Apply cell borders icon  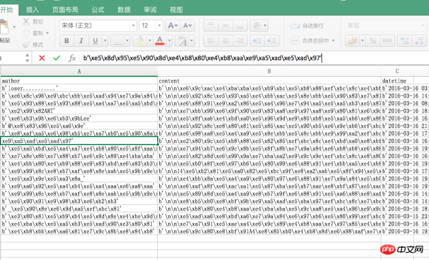pyautogui.click(x=117, y=41)
